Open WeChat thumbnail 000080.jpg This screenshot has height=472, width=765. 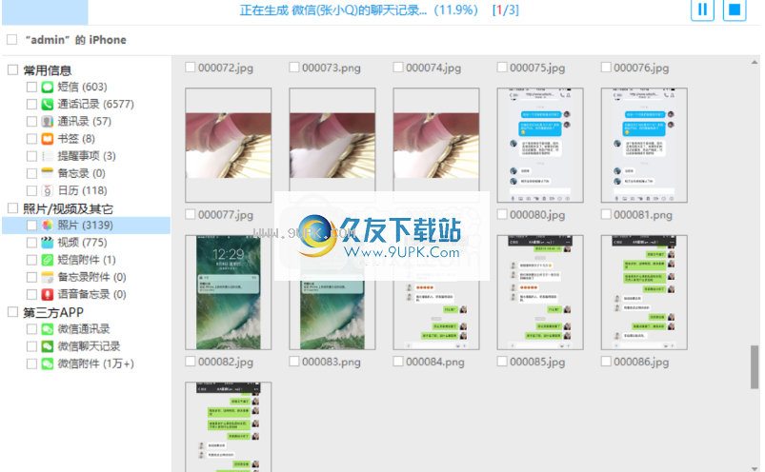coord(540,292)
